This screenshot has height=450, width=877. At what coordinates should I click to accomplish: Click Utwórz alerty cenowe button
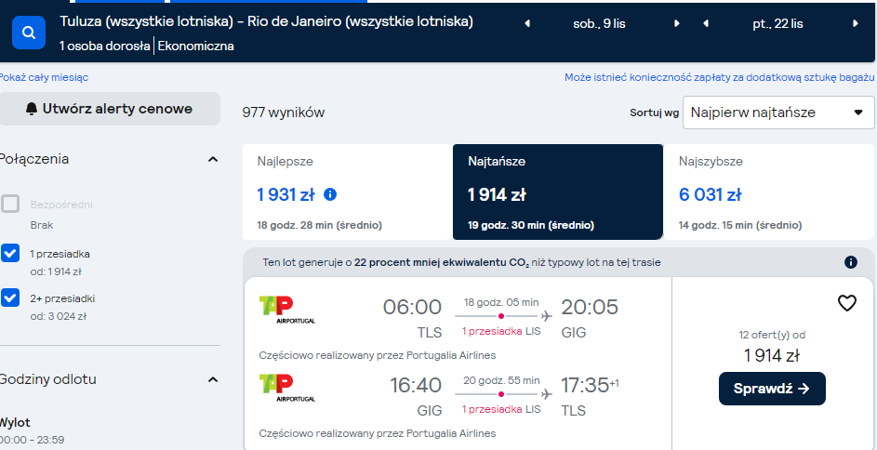coord(110,109)
